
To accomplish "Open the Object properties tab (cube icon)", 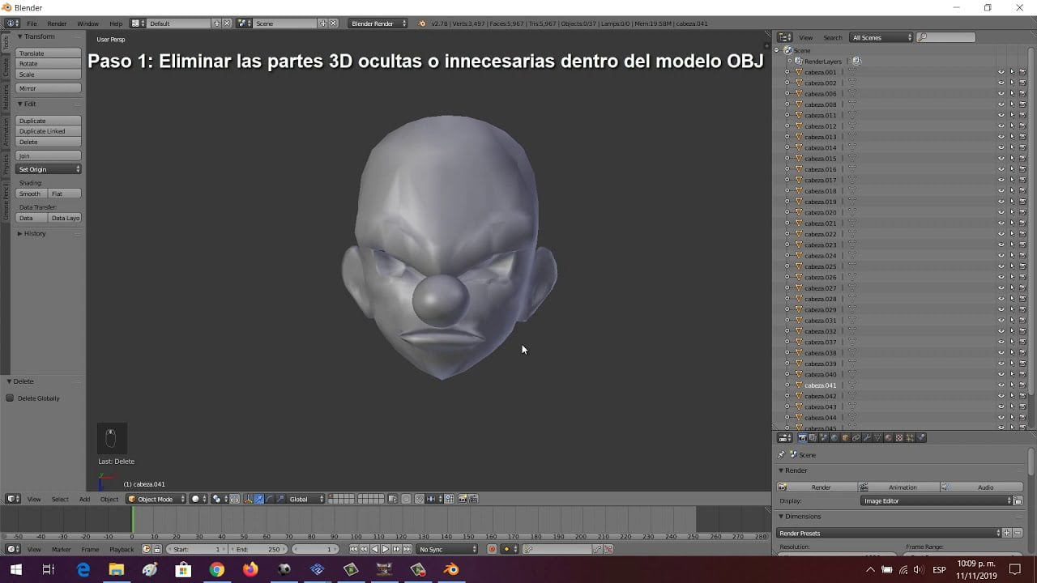I will click(x=846, y=437).
